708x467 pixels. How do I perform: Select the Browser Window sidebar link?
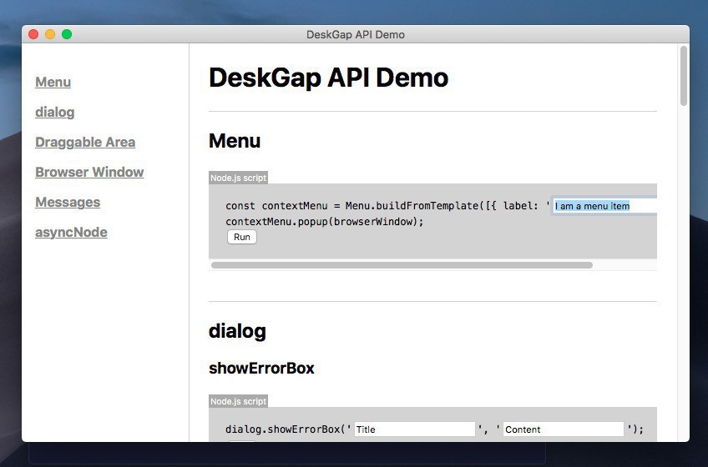pos(89,172)
